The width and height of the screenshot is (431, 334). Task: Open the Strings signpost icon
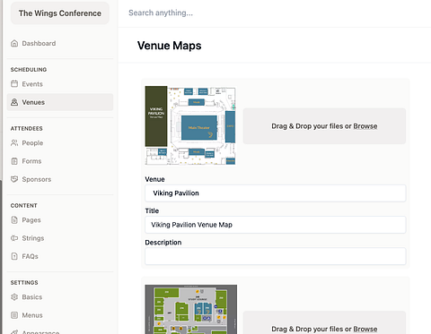(14, 238)
